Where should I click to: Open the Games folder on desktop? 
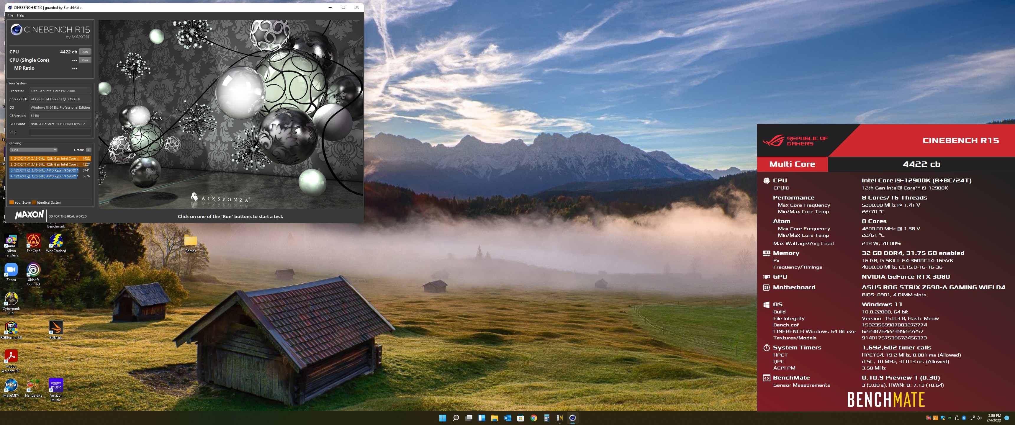[191, 244]
